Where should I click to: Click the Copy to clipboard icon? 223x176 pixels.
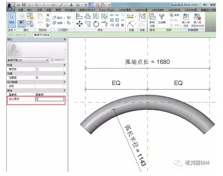click(x=48, y=20)
